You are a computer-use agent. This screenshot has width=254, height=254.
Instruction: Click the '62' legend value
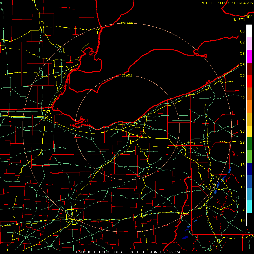point(242,42)
